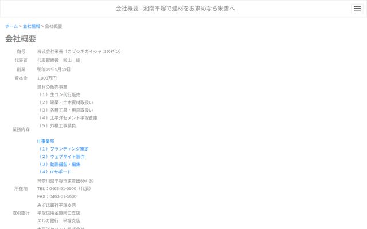The image size is (367, 229).
Task: Go to ホーム breadcrumb link
Action: coord(11,26)
